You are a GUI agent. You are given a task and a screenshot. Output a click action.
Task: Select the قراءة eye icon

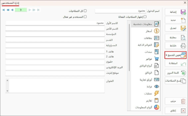[157, 86]
